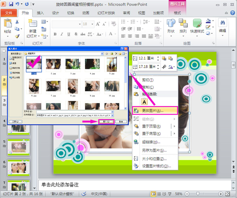Toggle Strikethrough formatting

click(83, 34)
